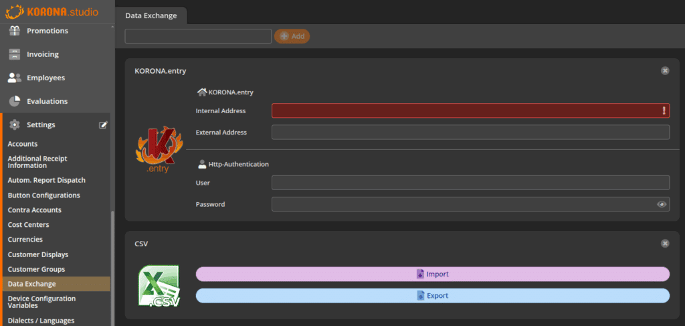Viewport: 685px width, 326px height.
Task: Close the KORONA.entry panel
Action: 665,70
